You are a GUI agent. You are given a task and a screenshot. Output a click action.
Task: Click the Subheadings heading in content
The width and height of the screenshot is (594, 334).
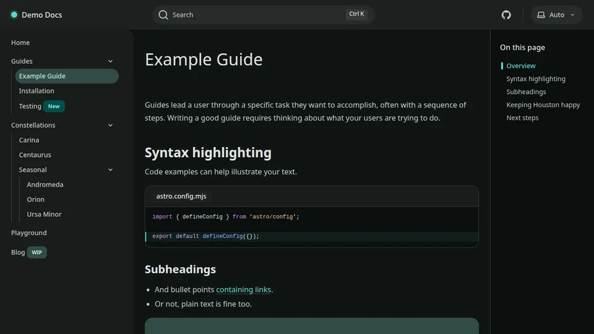[x=180, y=269]
